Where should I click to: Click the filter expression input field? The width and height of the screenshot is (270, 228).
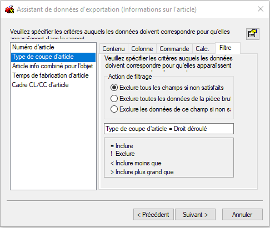click(169, 129)
